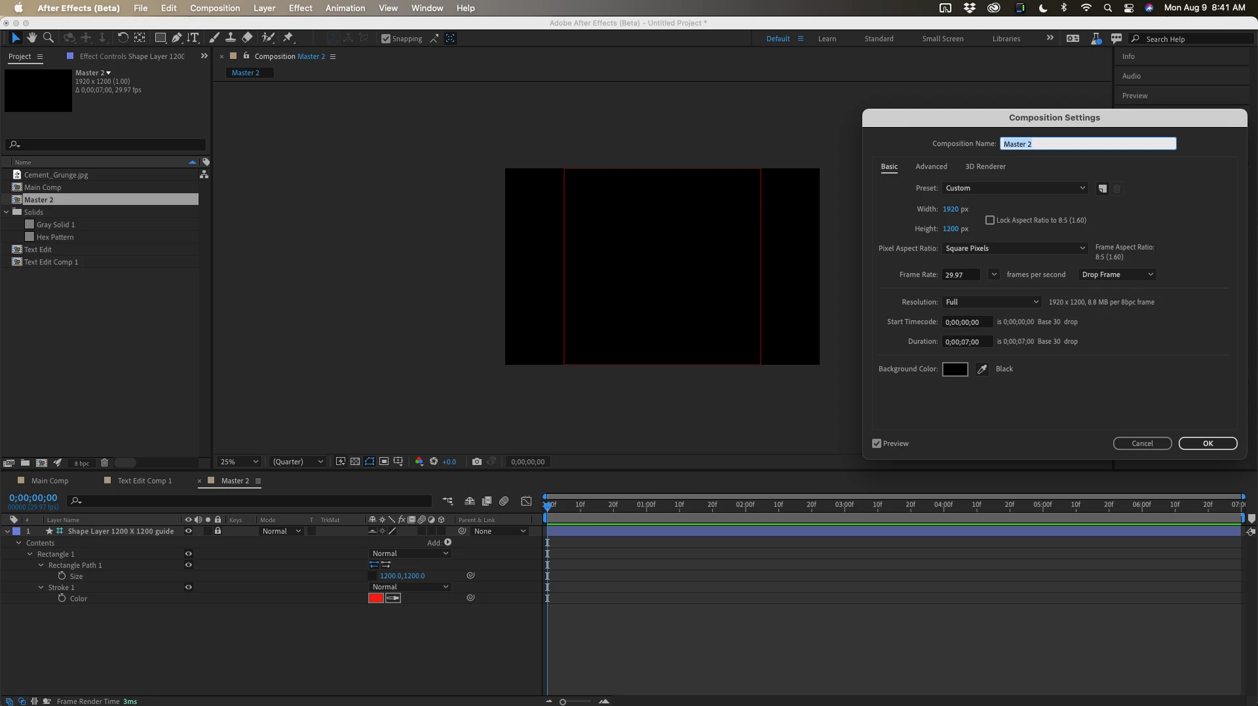The height and width of the screenshot is (706, 1258).
Task: Click the Take Snapshot camera icon
Action: click(x=477, y=462)
